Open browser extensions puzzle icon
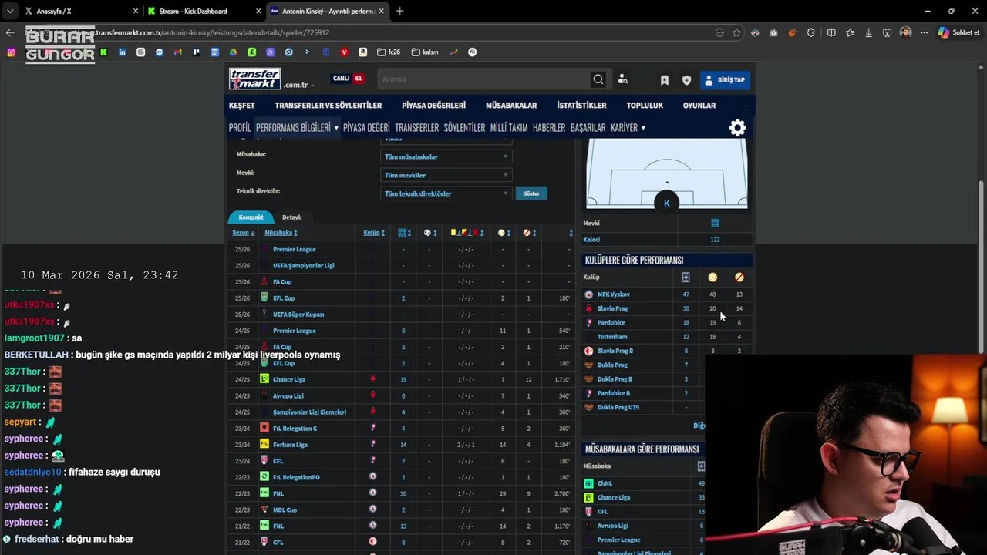The width and height of the screenshot is (987, 555). (x=810, y=32)
